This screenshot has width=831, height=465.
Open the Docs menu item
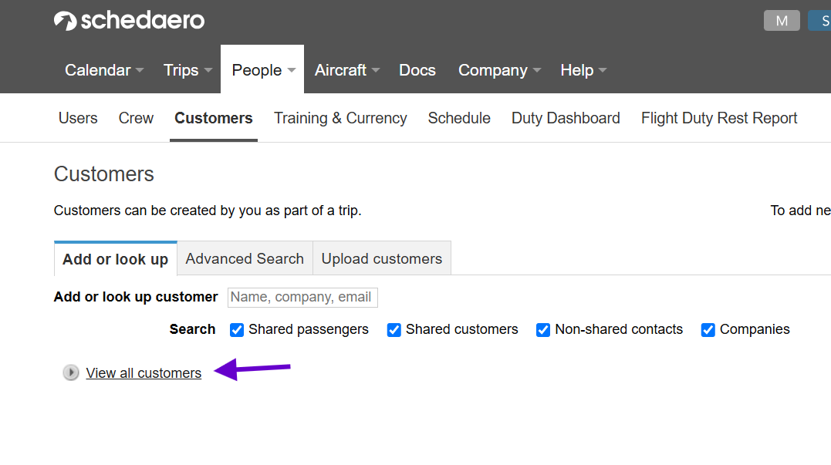(417, 70)
